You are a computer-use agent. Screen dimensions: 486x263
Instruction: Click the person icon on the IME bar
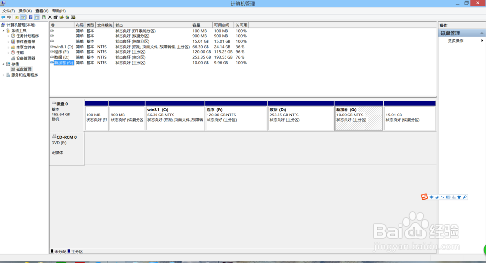454,197
